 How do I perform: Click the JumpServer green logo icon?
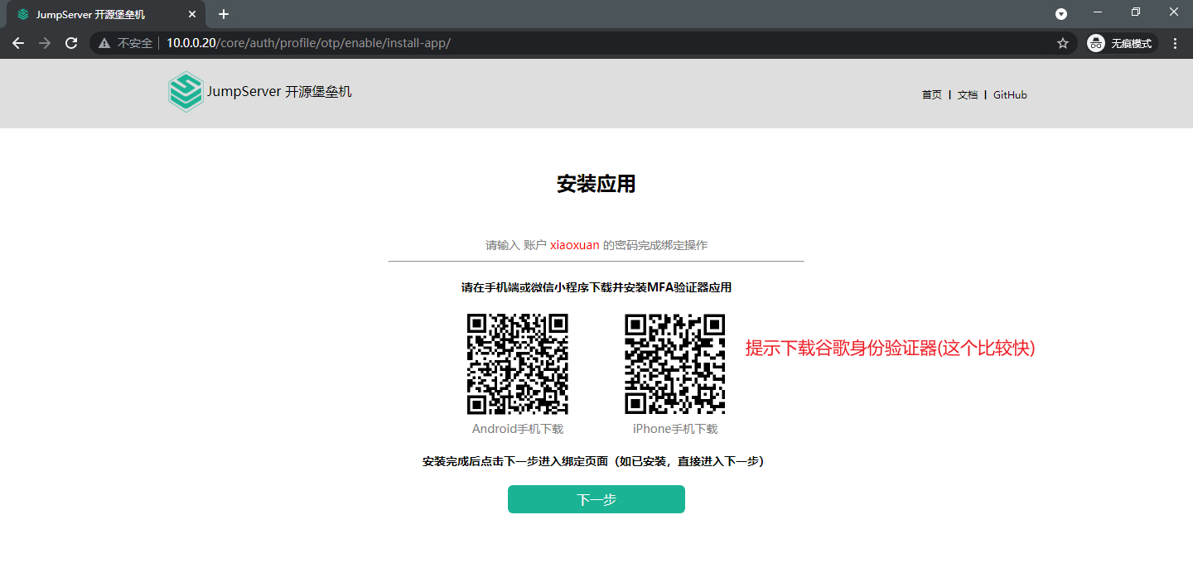pyautogui.click(x=186, y=92)
